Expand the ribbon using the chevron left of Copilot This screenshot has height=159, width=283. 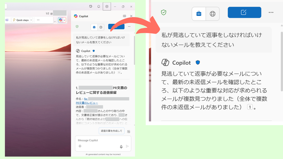55,21
